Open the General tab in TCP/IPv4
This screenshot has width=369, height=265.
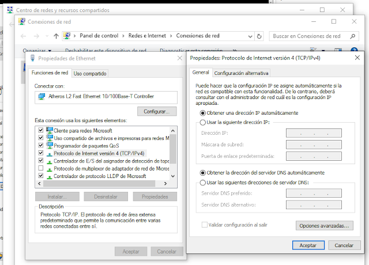(x=201, y=73)
